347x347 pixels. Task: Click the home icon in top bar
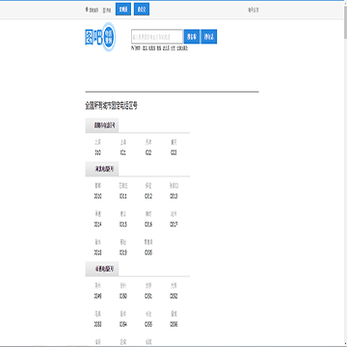[x=87, y=10]
